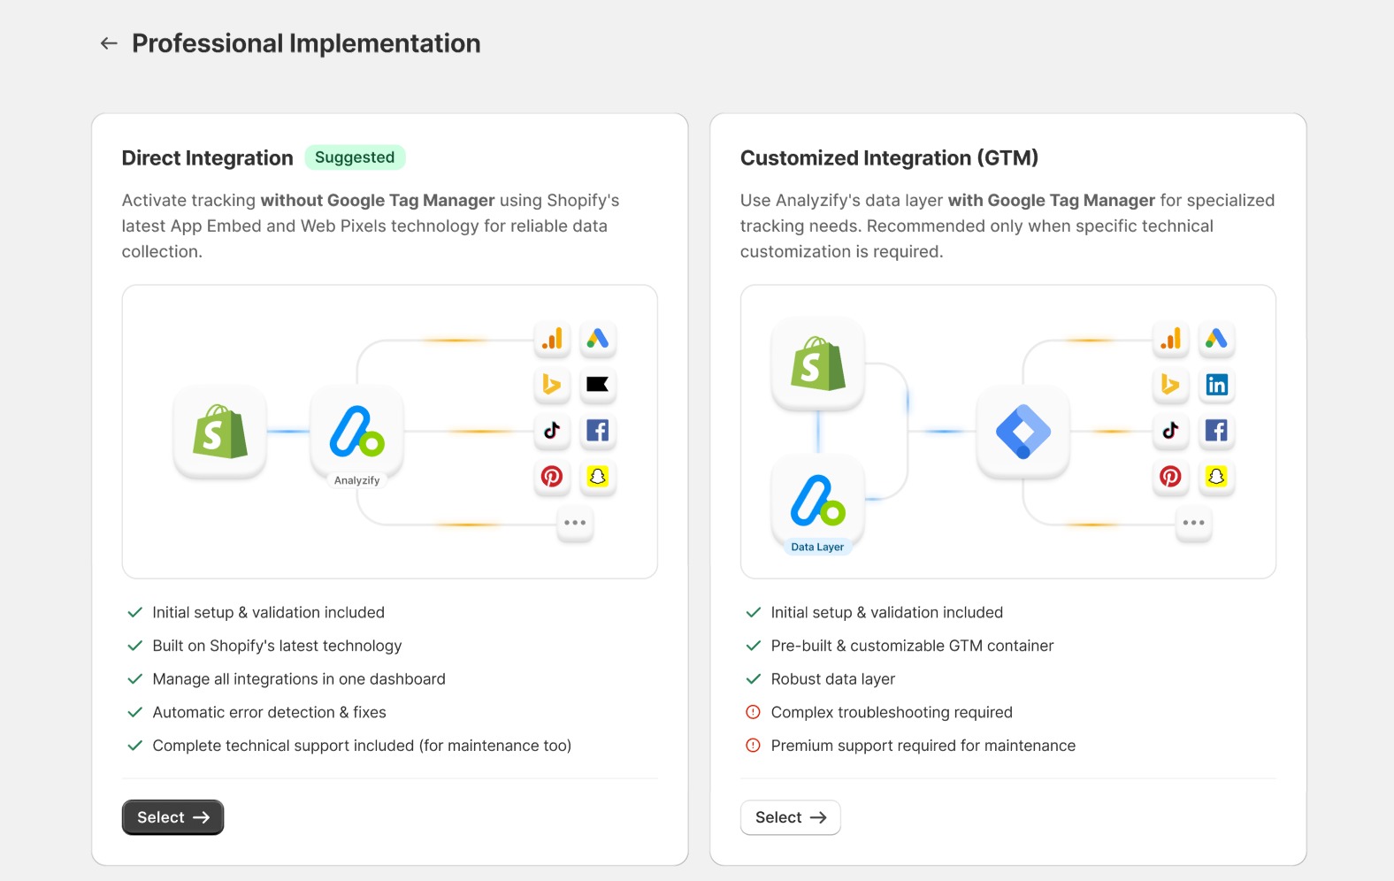Viewport: 1394px width, 881px height.
Task: Click 'Pre-built & customizable GTM container' text
Action: pos(912,646)
